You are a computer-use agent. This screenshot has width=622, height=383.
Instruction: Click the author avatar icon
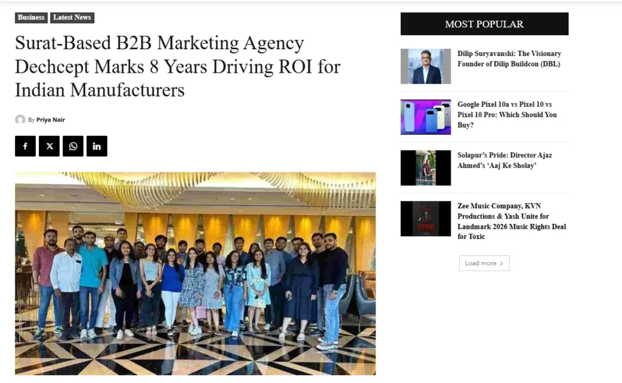point(20,120)
